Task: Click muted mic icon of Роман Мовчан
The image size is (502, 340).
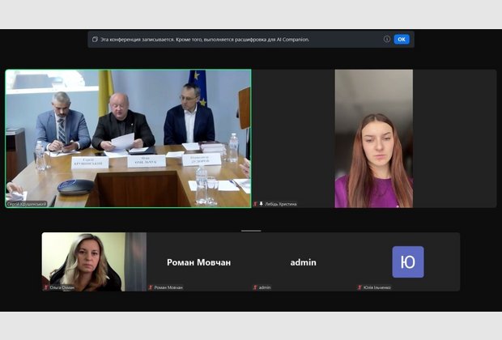Action: (x=151, y=287)
